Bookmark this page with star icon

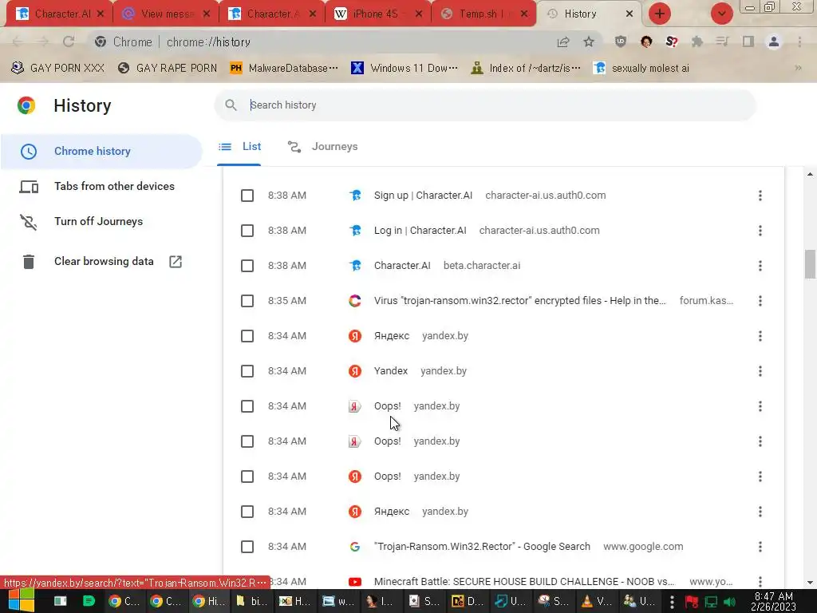pyautogui.click(x=589, y=42)
